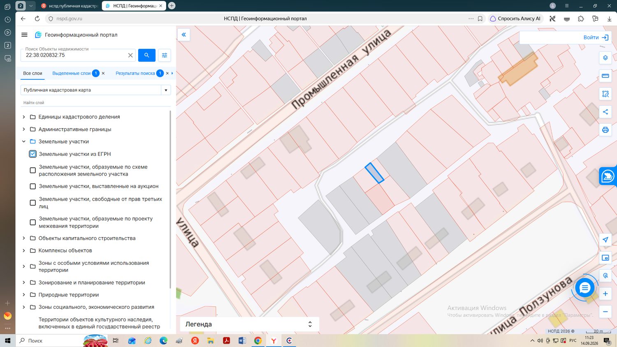
Task: Reload the browser page
Action: click(x=37, y=19)
